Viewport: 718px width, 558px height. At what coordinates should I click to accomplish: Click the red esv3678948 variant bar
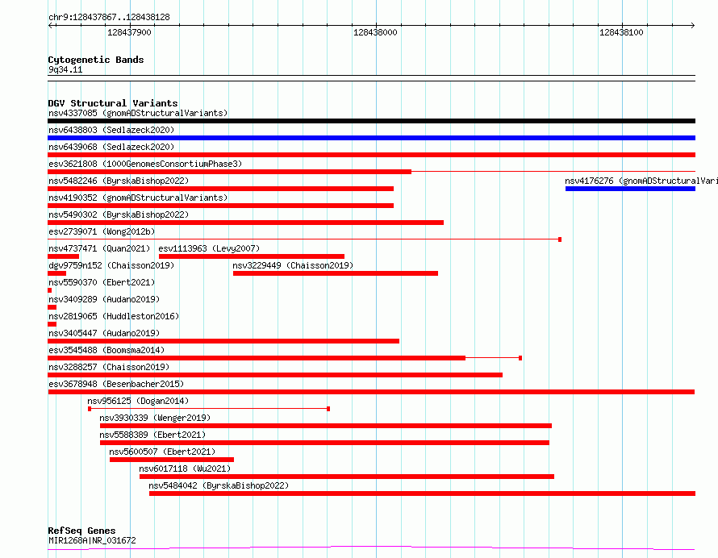371,392
